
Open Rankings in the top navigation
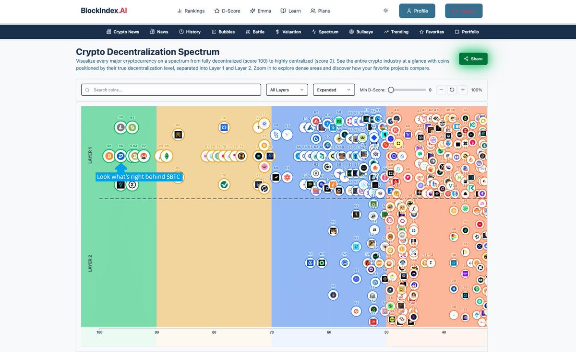(x=191, y=11)
